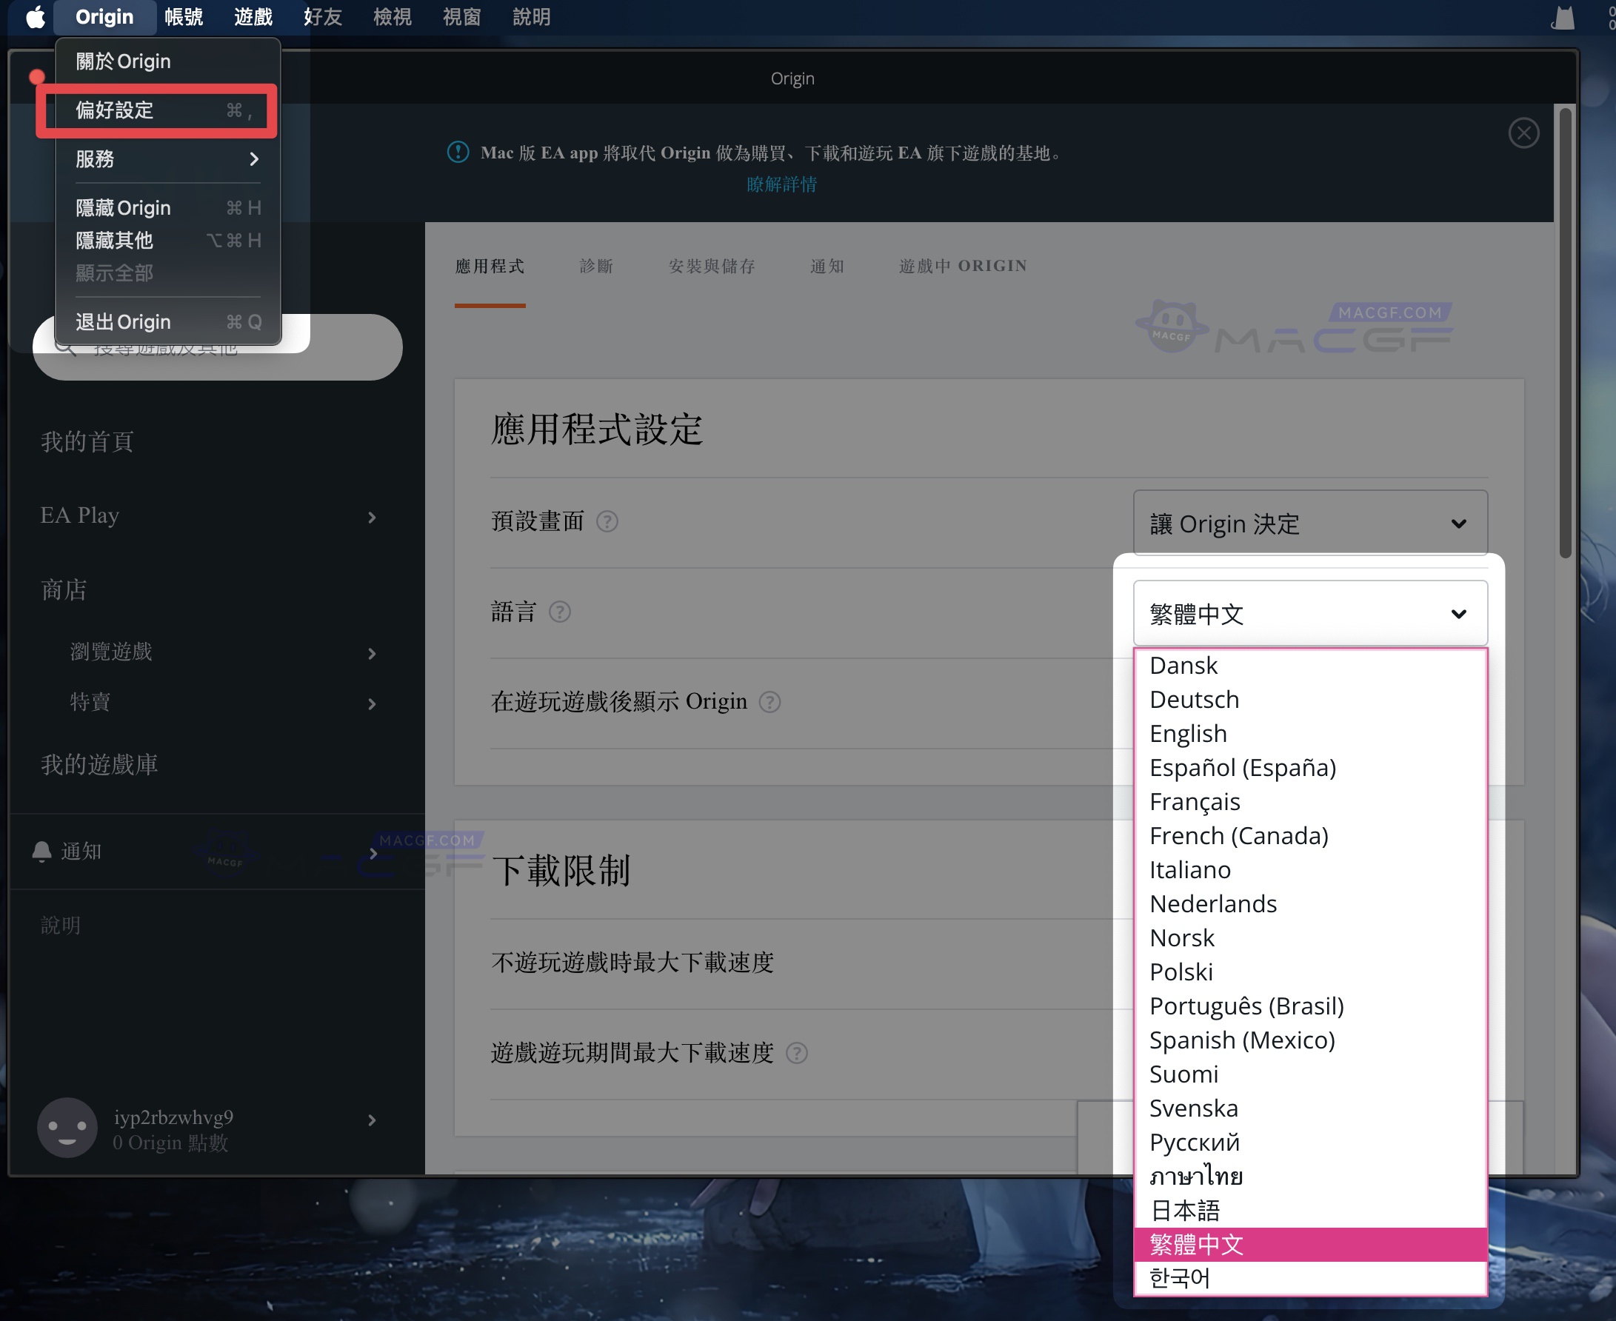The image size is (1616, 1321).
Task: Click help icon beside 遊戲遊玩期間最大下載速度
Action: (798, 1054)
